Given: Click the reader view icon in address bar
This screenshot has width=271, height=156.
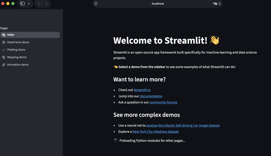Looking at the screenshot, I should click(x=96, y=4).
